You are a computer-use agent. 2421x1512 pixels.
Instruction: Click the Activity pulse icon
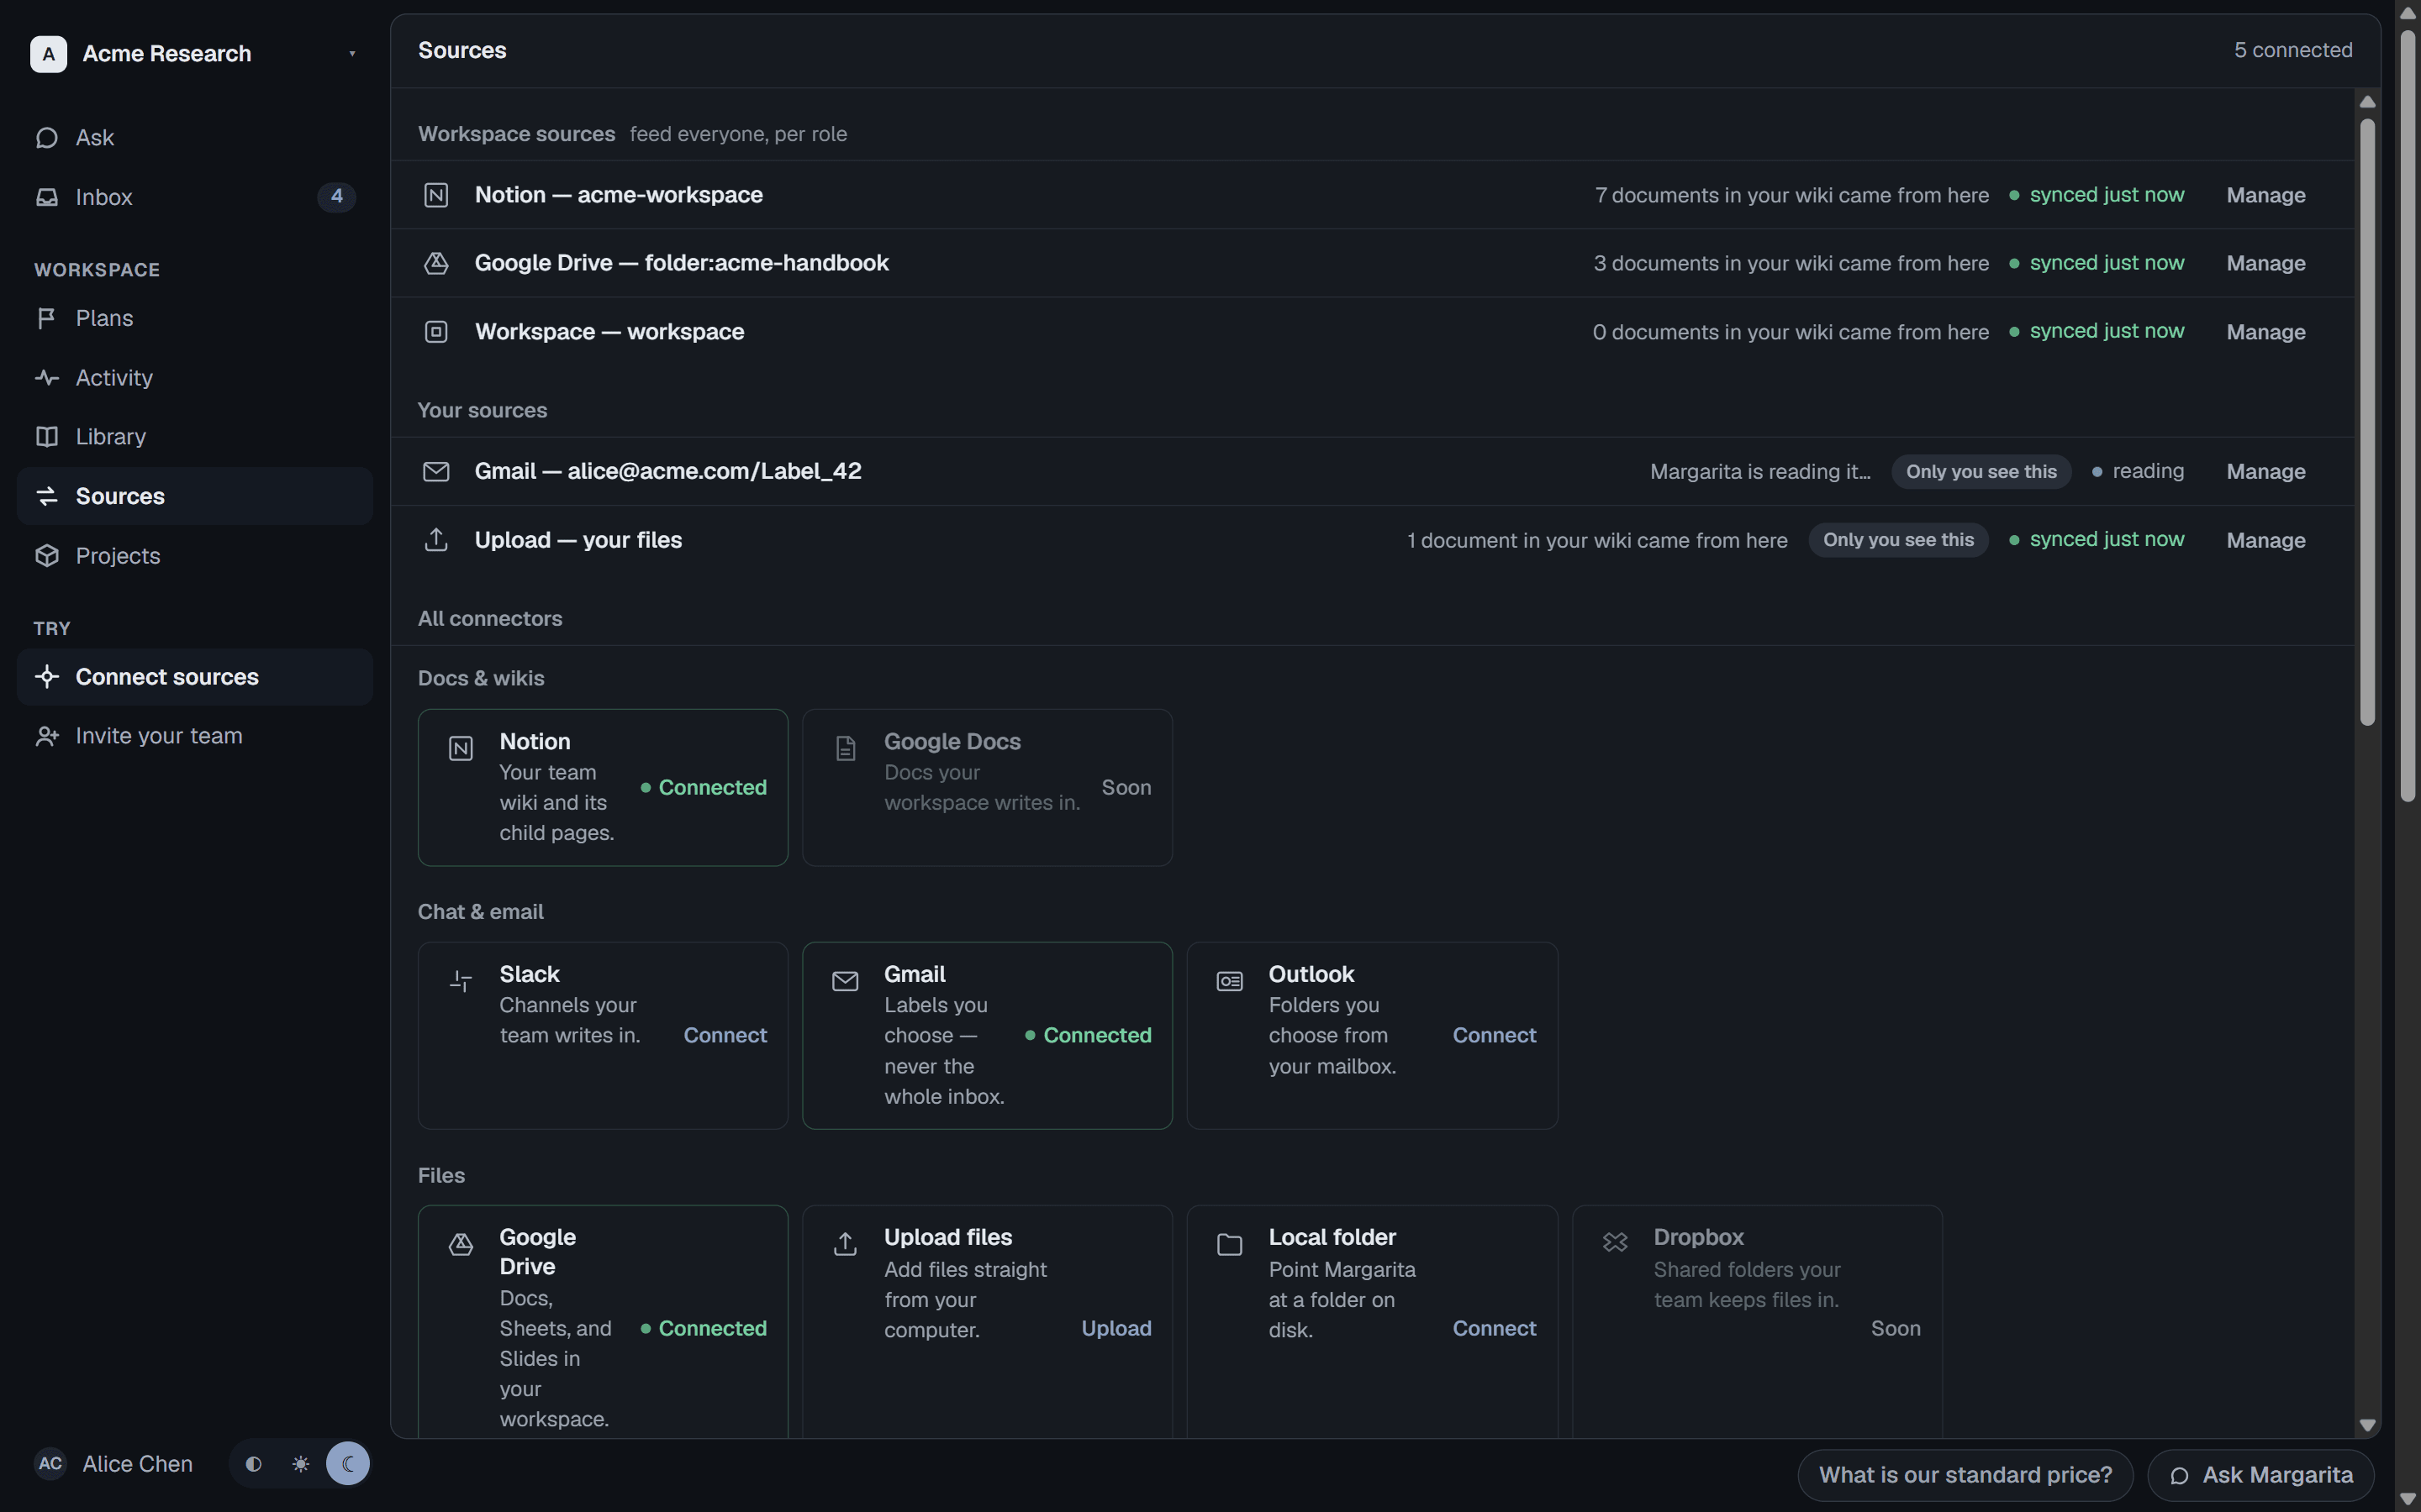click(47, 378)
